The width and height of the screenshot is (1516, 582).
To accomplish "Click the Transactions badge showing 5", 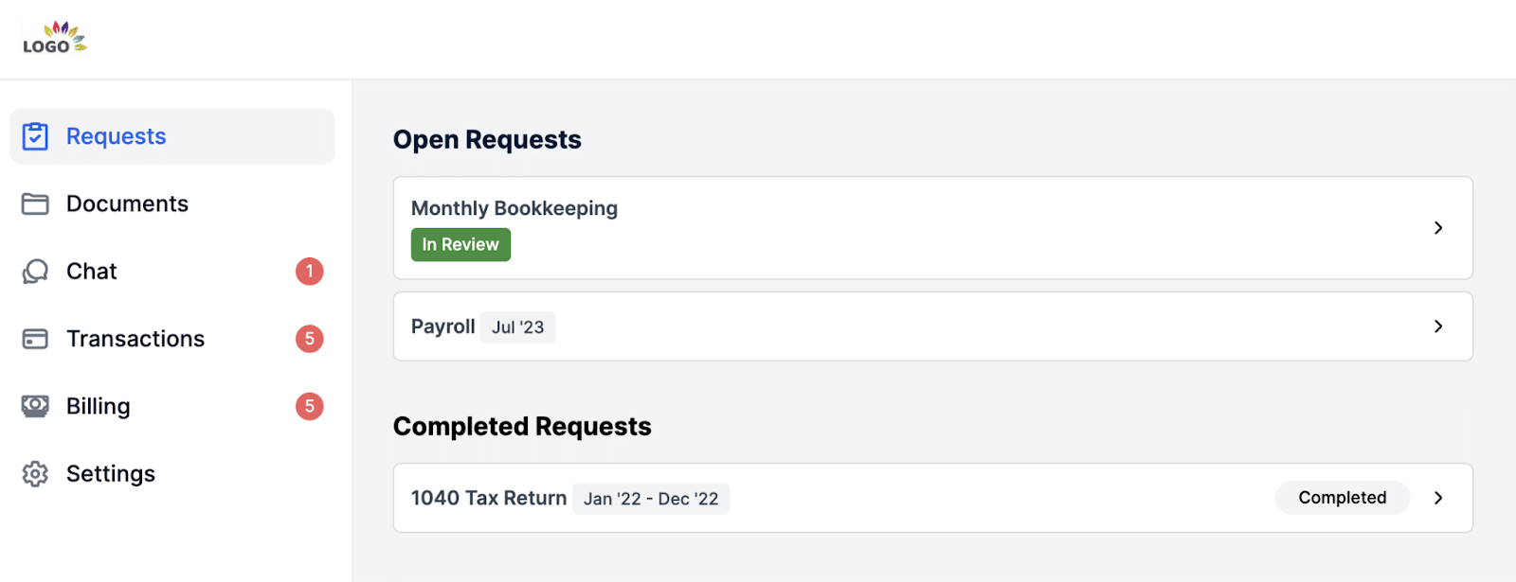I will coord(309,338).
